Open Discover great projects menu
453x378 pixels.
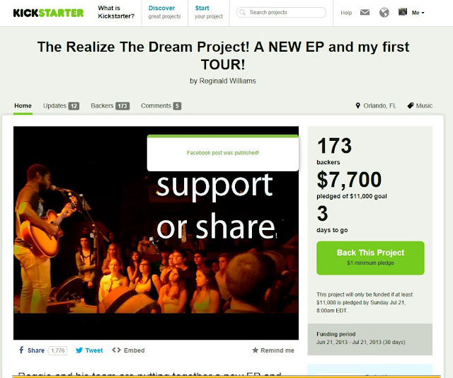pyautogui.click(x=164, y=12)
